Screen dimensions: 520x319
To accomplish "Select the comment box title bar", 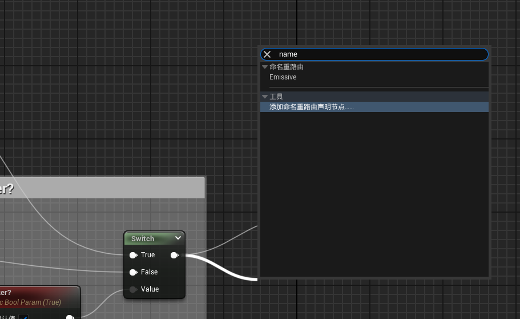I will tap(102, 188).
